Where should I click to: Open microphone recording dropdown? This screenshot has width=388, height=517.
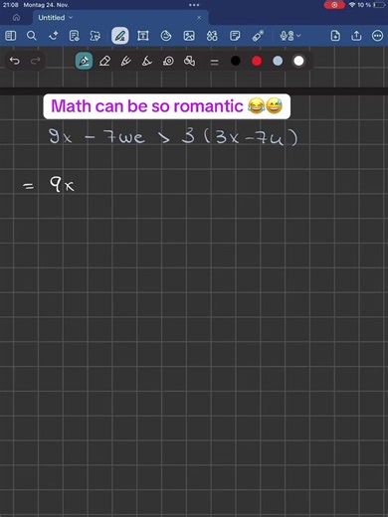[291, 36]
